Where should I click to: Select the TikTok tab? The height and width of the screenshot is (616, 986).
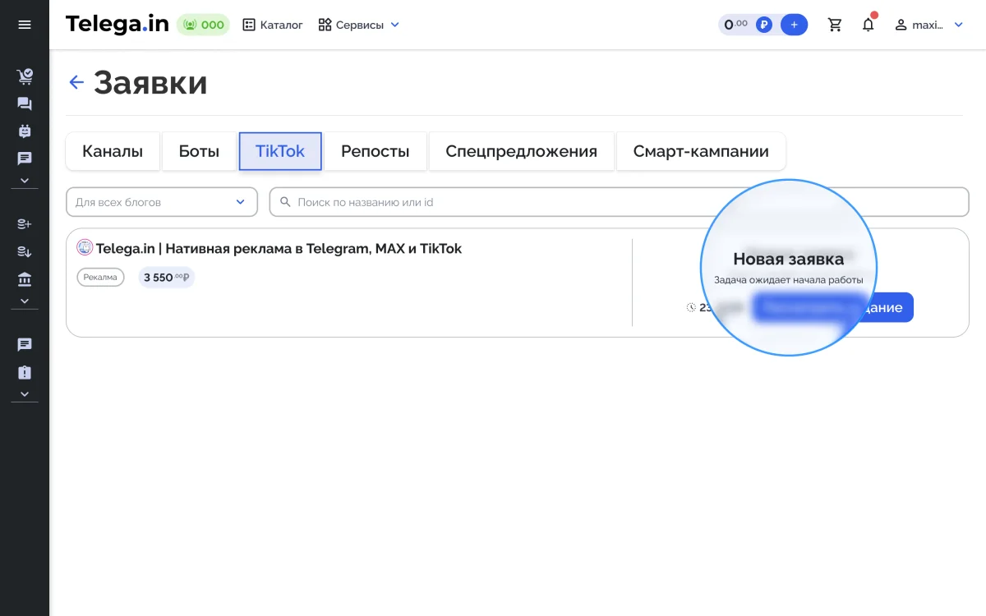click(x=280, y=151)
